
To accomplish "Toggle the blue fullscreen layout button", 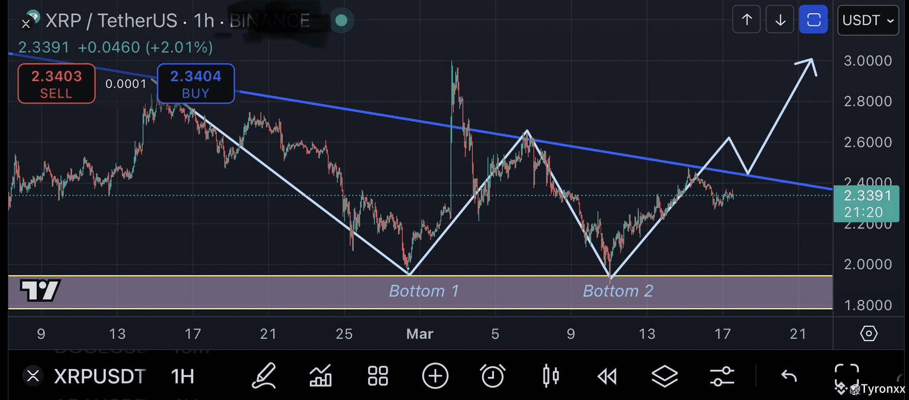I will (813, 20).
